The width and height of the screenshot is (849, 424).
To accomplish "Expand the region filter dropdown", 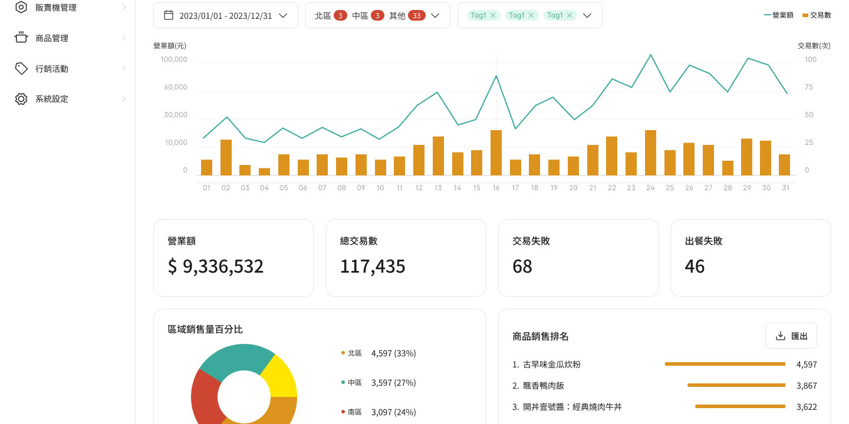I will click(436, 15).
